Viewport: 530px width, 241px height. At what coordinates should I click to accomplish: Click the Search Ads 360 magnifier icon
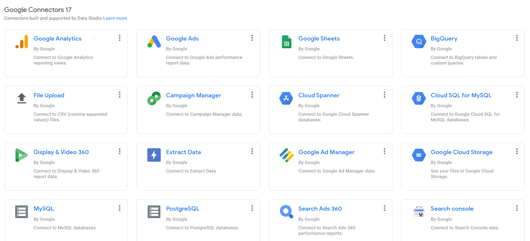[287, 212]
